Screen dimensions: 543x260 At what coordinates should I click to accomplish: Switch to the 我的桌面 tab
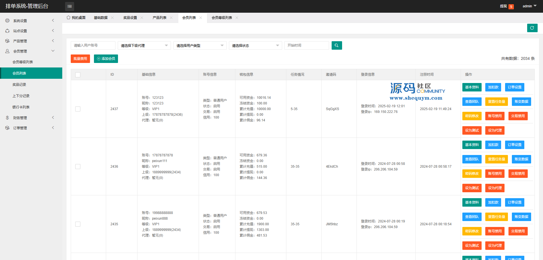(x=76, y=18)
